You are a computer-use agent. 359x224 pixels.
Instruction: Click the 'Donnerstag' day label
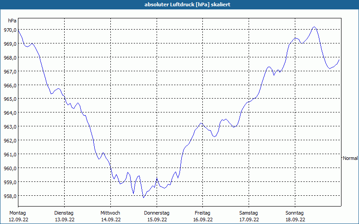tap(157, 213)
